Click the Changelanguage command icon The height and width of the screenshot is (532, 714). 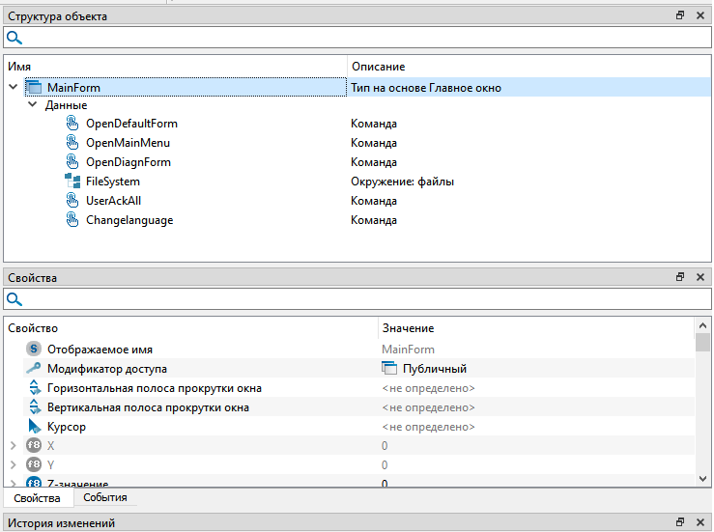tap(72, 220)
